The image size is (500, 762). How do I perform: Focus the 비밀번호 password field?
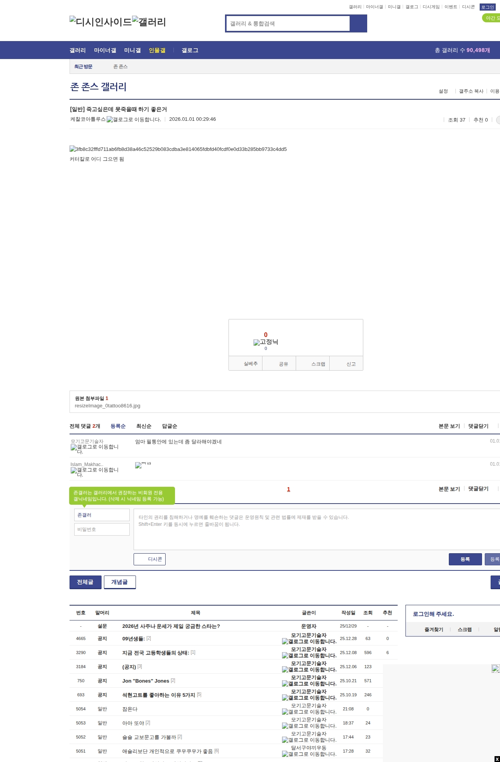pos(102,529)
